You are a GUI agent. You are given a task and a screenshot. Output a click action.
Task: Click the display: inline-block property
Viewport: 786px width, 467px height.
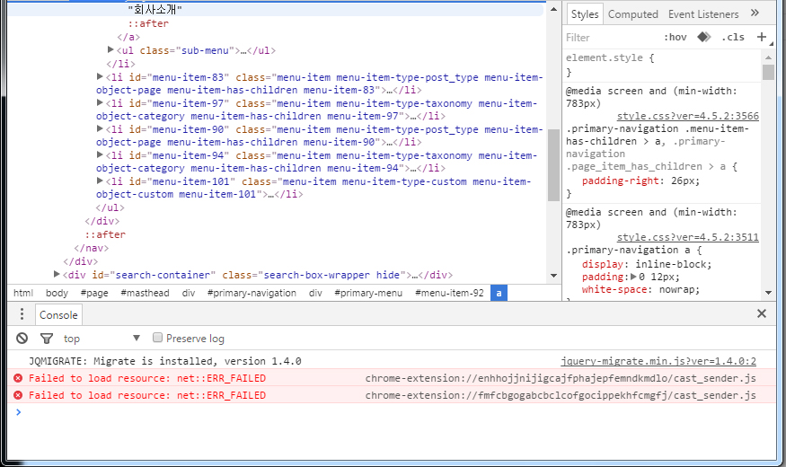(x=647, y=264)
